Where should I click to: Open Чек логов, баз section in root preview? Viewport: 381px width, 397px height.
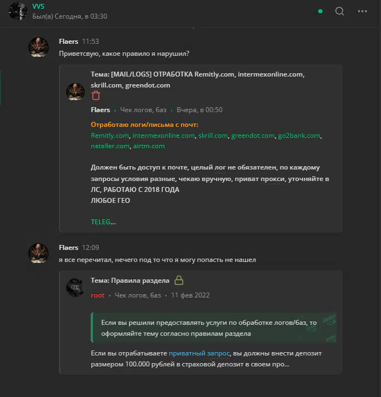click(x=138, y=295)
